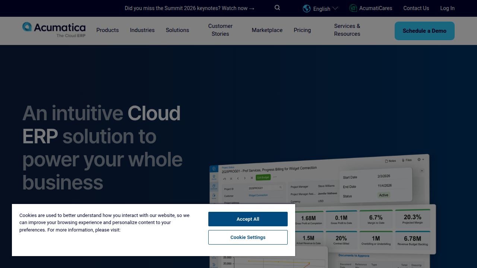Click the Documents to Approve heading
Screen dimensions: 477x268
point(354,256)
